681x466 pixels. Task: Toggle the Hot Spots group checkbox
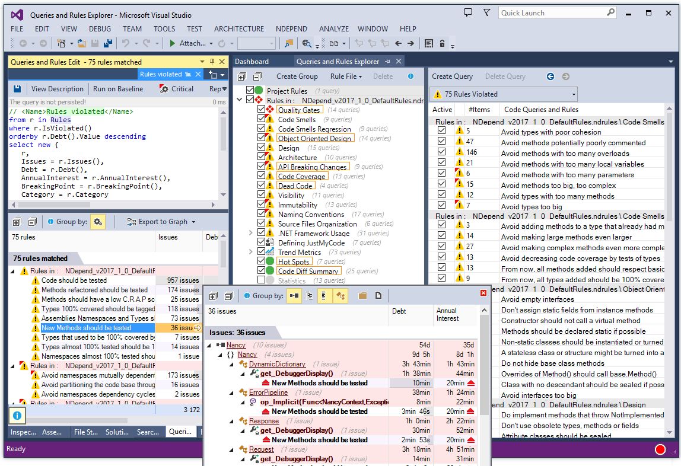(261, 261)
